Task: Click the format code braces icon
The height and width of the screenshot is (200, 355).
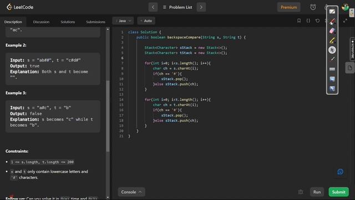Action: point(308,21)
